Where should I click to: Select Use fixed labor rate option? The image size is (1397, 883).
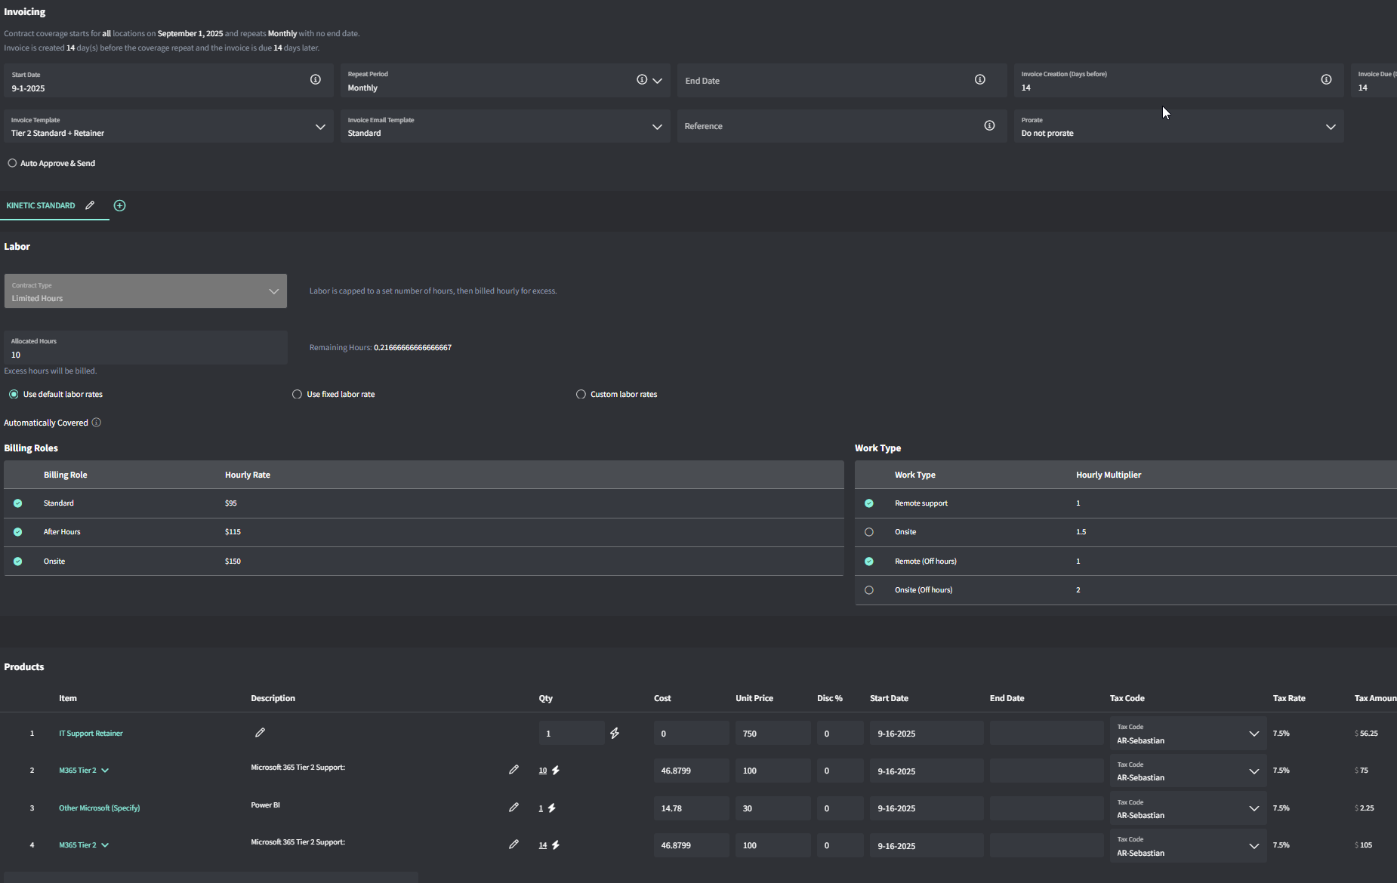coord(297,394)
